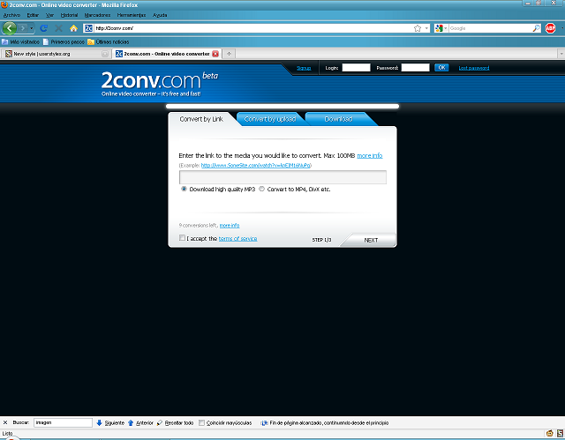Open the Archivo menu
Screen dimensions: 565x440
pyautogui.click(x=11, y=15)
